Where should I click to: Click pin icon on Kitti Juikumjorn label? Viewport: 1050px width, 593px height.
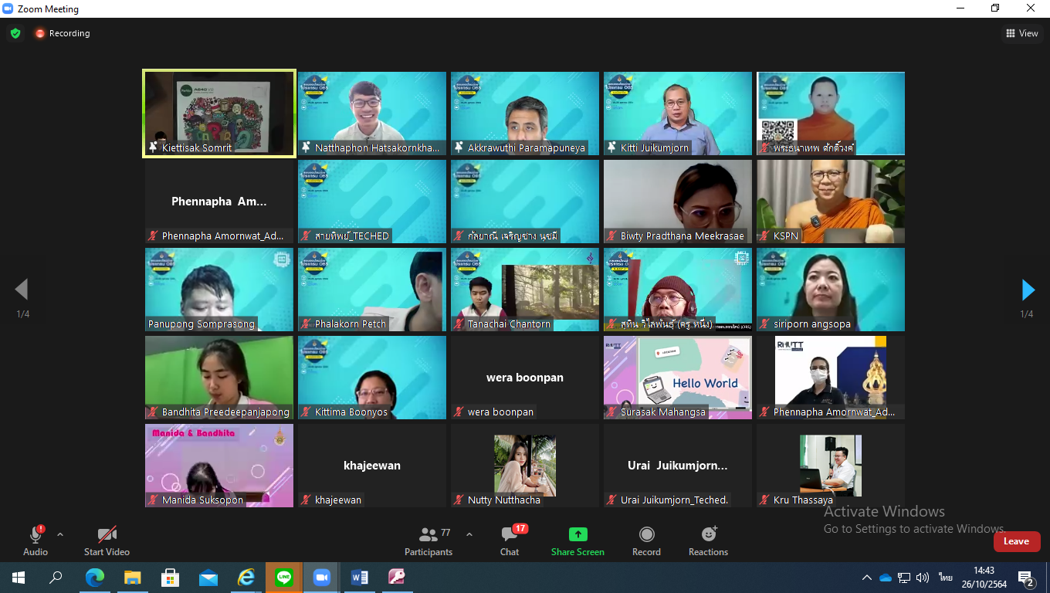pyautogui.click(x=612, y=147)
